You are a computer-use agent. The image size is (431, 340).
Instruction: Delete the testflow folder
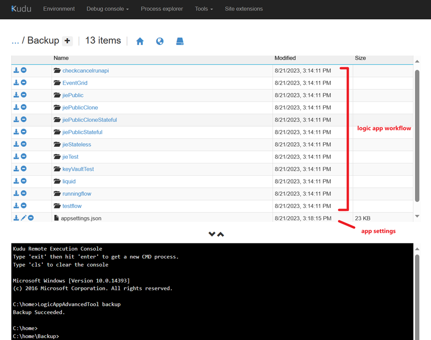[x=23, y=206]
